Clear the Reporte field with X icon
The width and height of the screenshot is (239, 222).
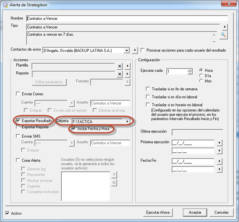pyautogui.click(x=120, y=74)
